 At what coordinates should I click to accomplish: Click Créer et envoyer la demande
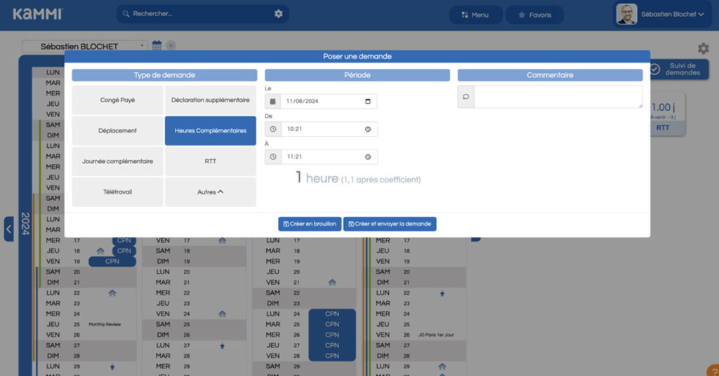390,224
